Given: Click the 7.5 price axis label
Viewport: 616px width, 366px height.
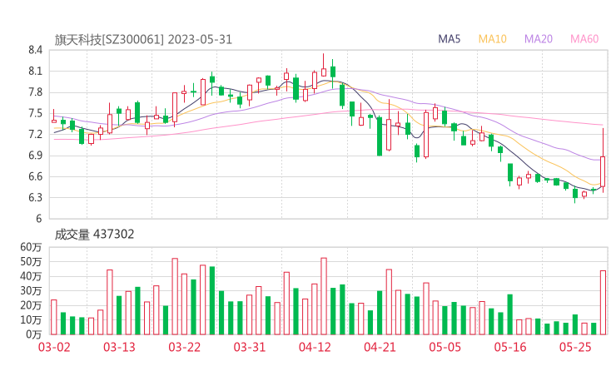Looking at the screenshot, I should click(x=35, y=113).
